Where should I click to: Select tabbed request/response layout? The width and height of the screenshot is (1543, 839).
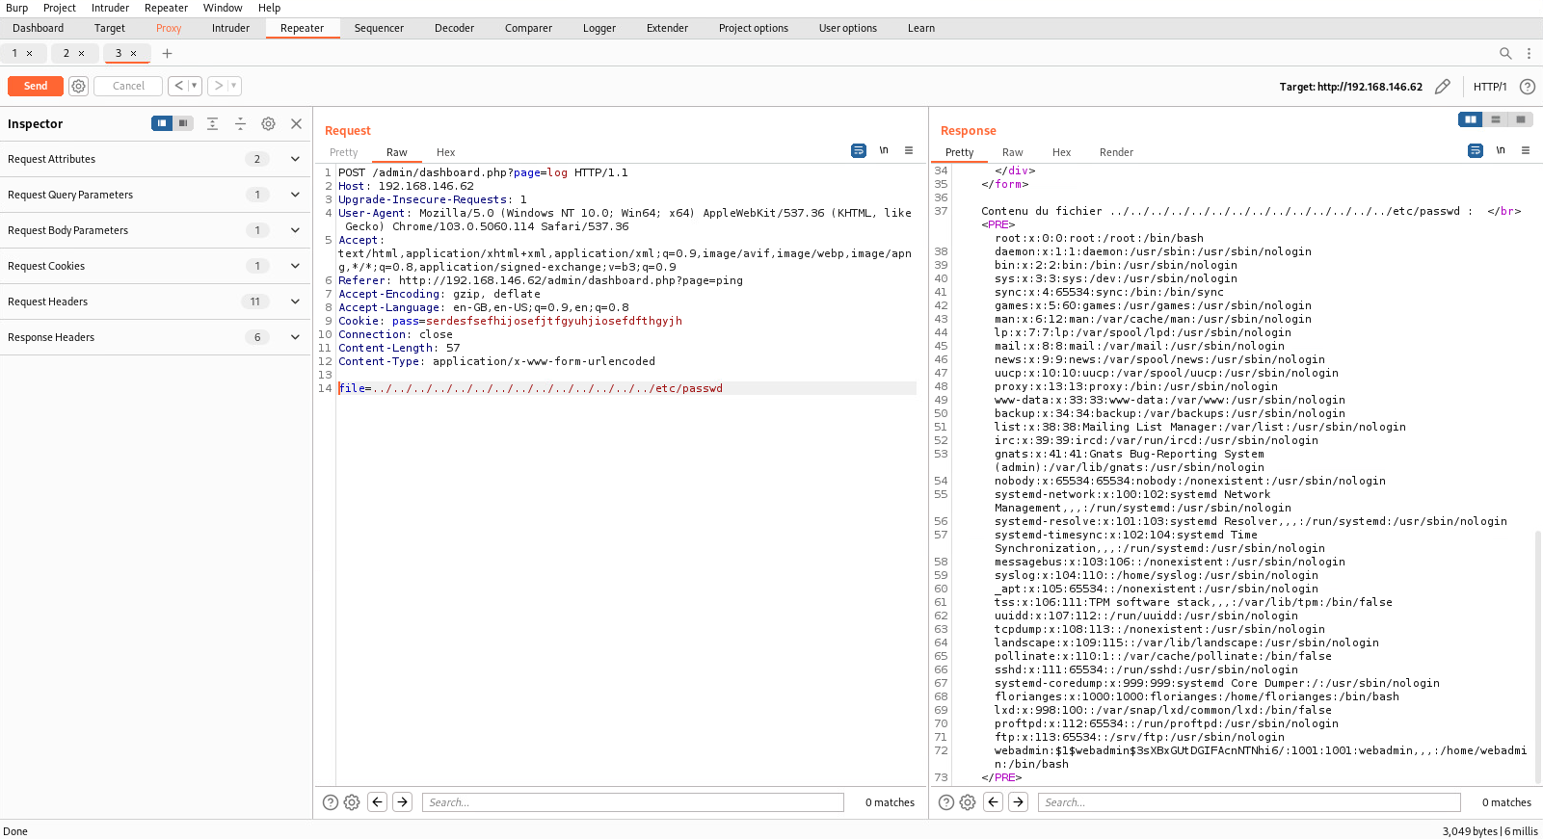[1521, 119]
